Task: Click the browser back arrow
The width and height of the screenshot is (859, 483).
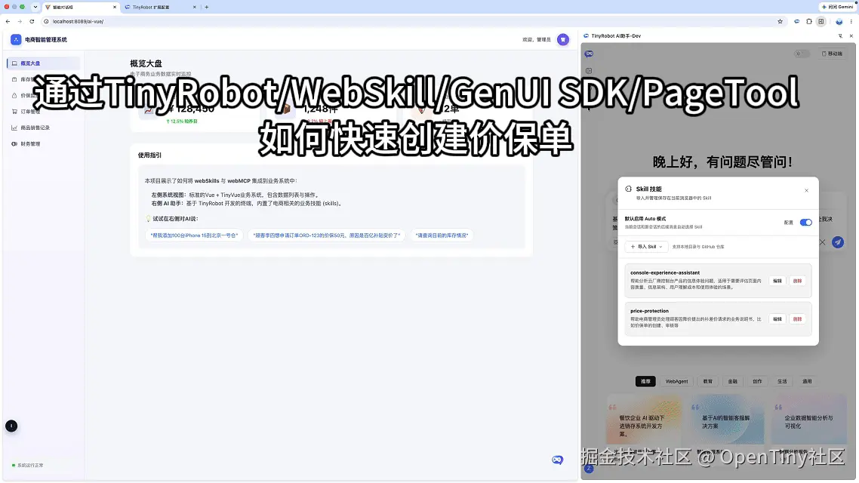Action: pyautogui.click(x=8, y=21)
